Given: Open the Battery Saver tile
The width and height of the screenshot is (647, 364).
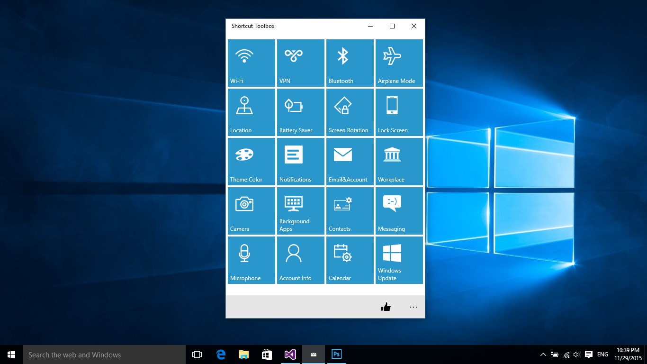Looking at the screenshot, I should 301,112.
